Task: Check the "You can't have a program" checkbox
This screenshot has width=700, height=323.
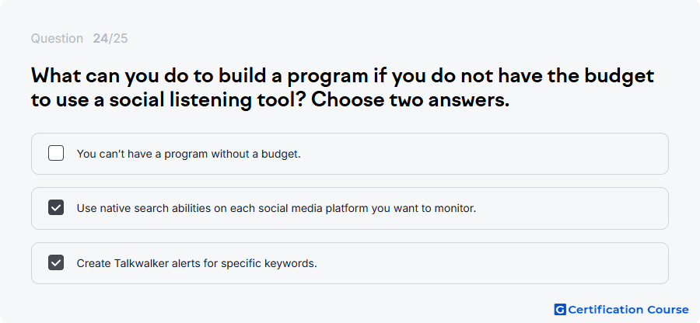Action: (56, 153)
